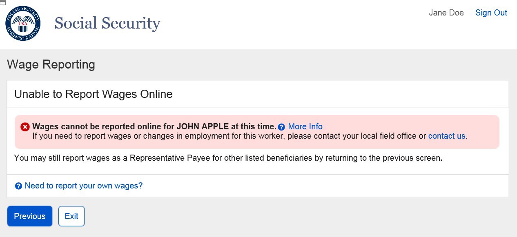Click the Jane Doe user name
517x237 pixels.
coord(446,13)
